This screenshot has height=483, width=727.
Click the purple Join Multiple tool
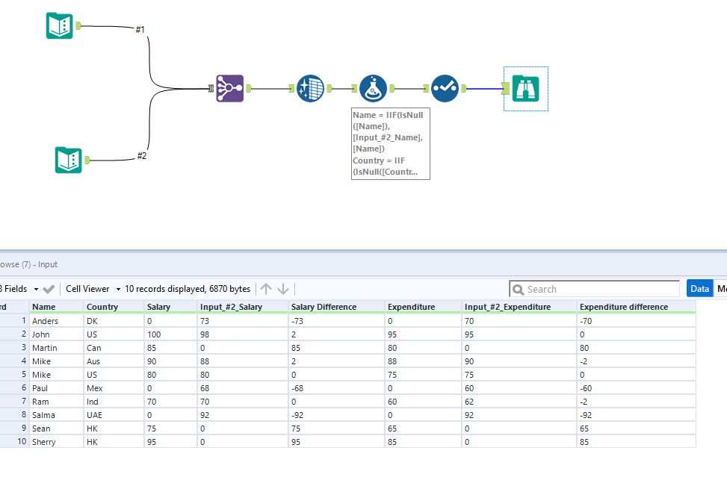click(230, 88)
